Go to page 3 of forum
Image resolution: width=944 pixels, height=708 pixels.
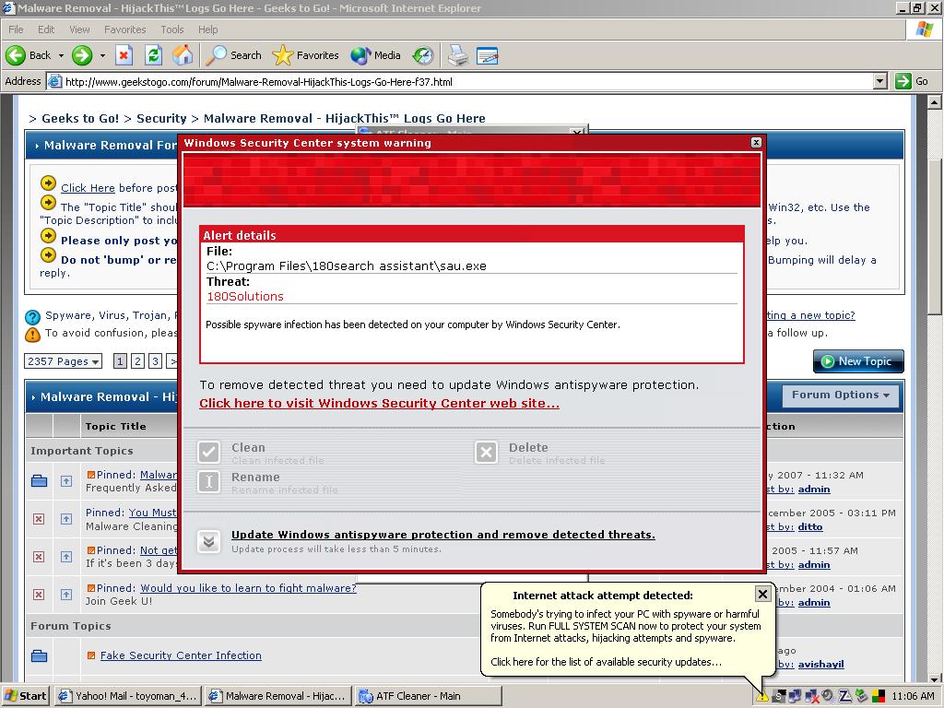tap(155, 361)
